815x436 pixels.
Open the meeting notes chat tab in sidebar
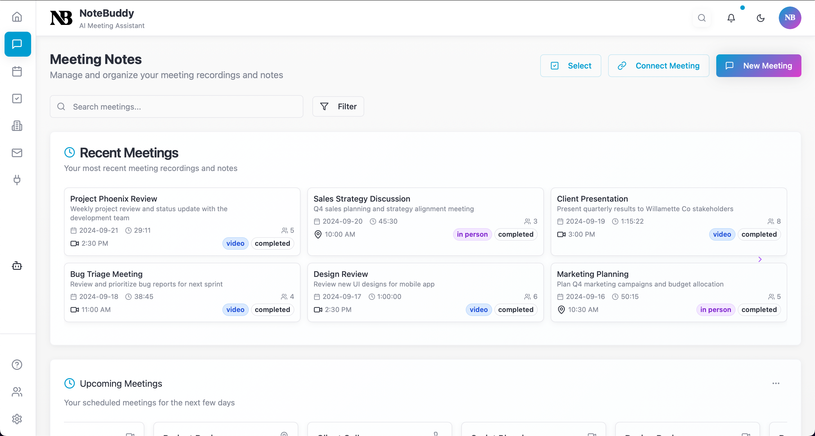pos(18,44)
